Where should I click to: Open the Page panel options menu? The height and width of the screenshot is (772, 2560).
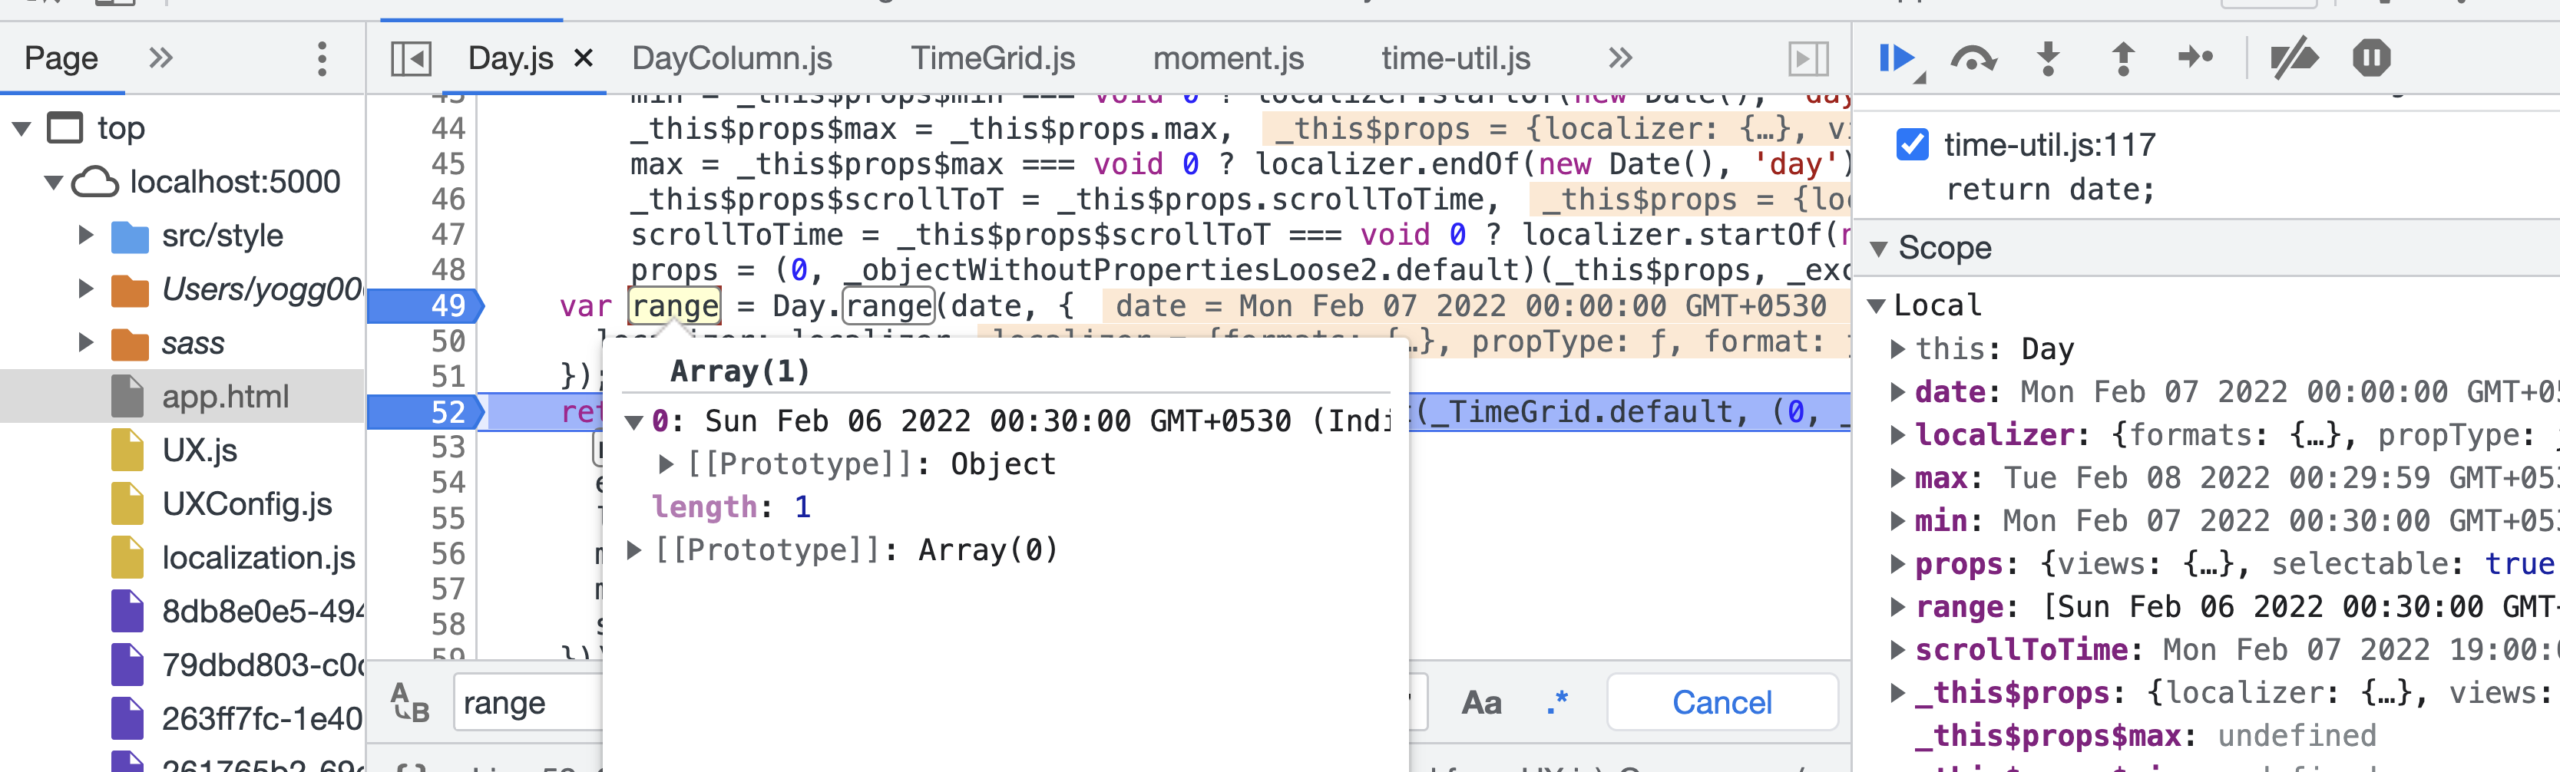pyautogui.click(x=321, y=58)
